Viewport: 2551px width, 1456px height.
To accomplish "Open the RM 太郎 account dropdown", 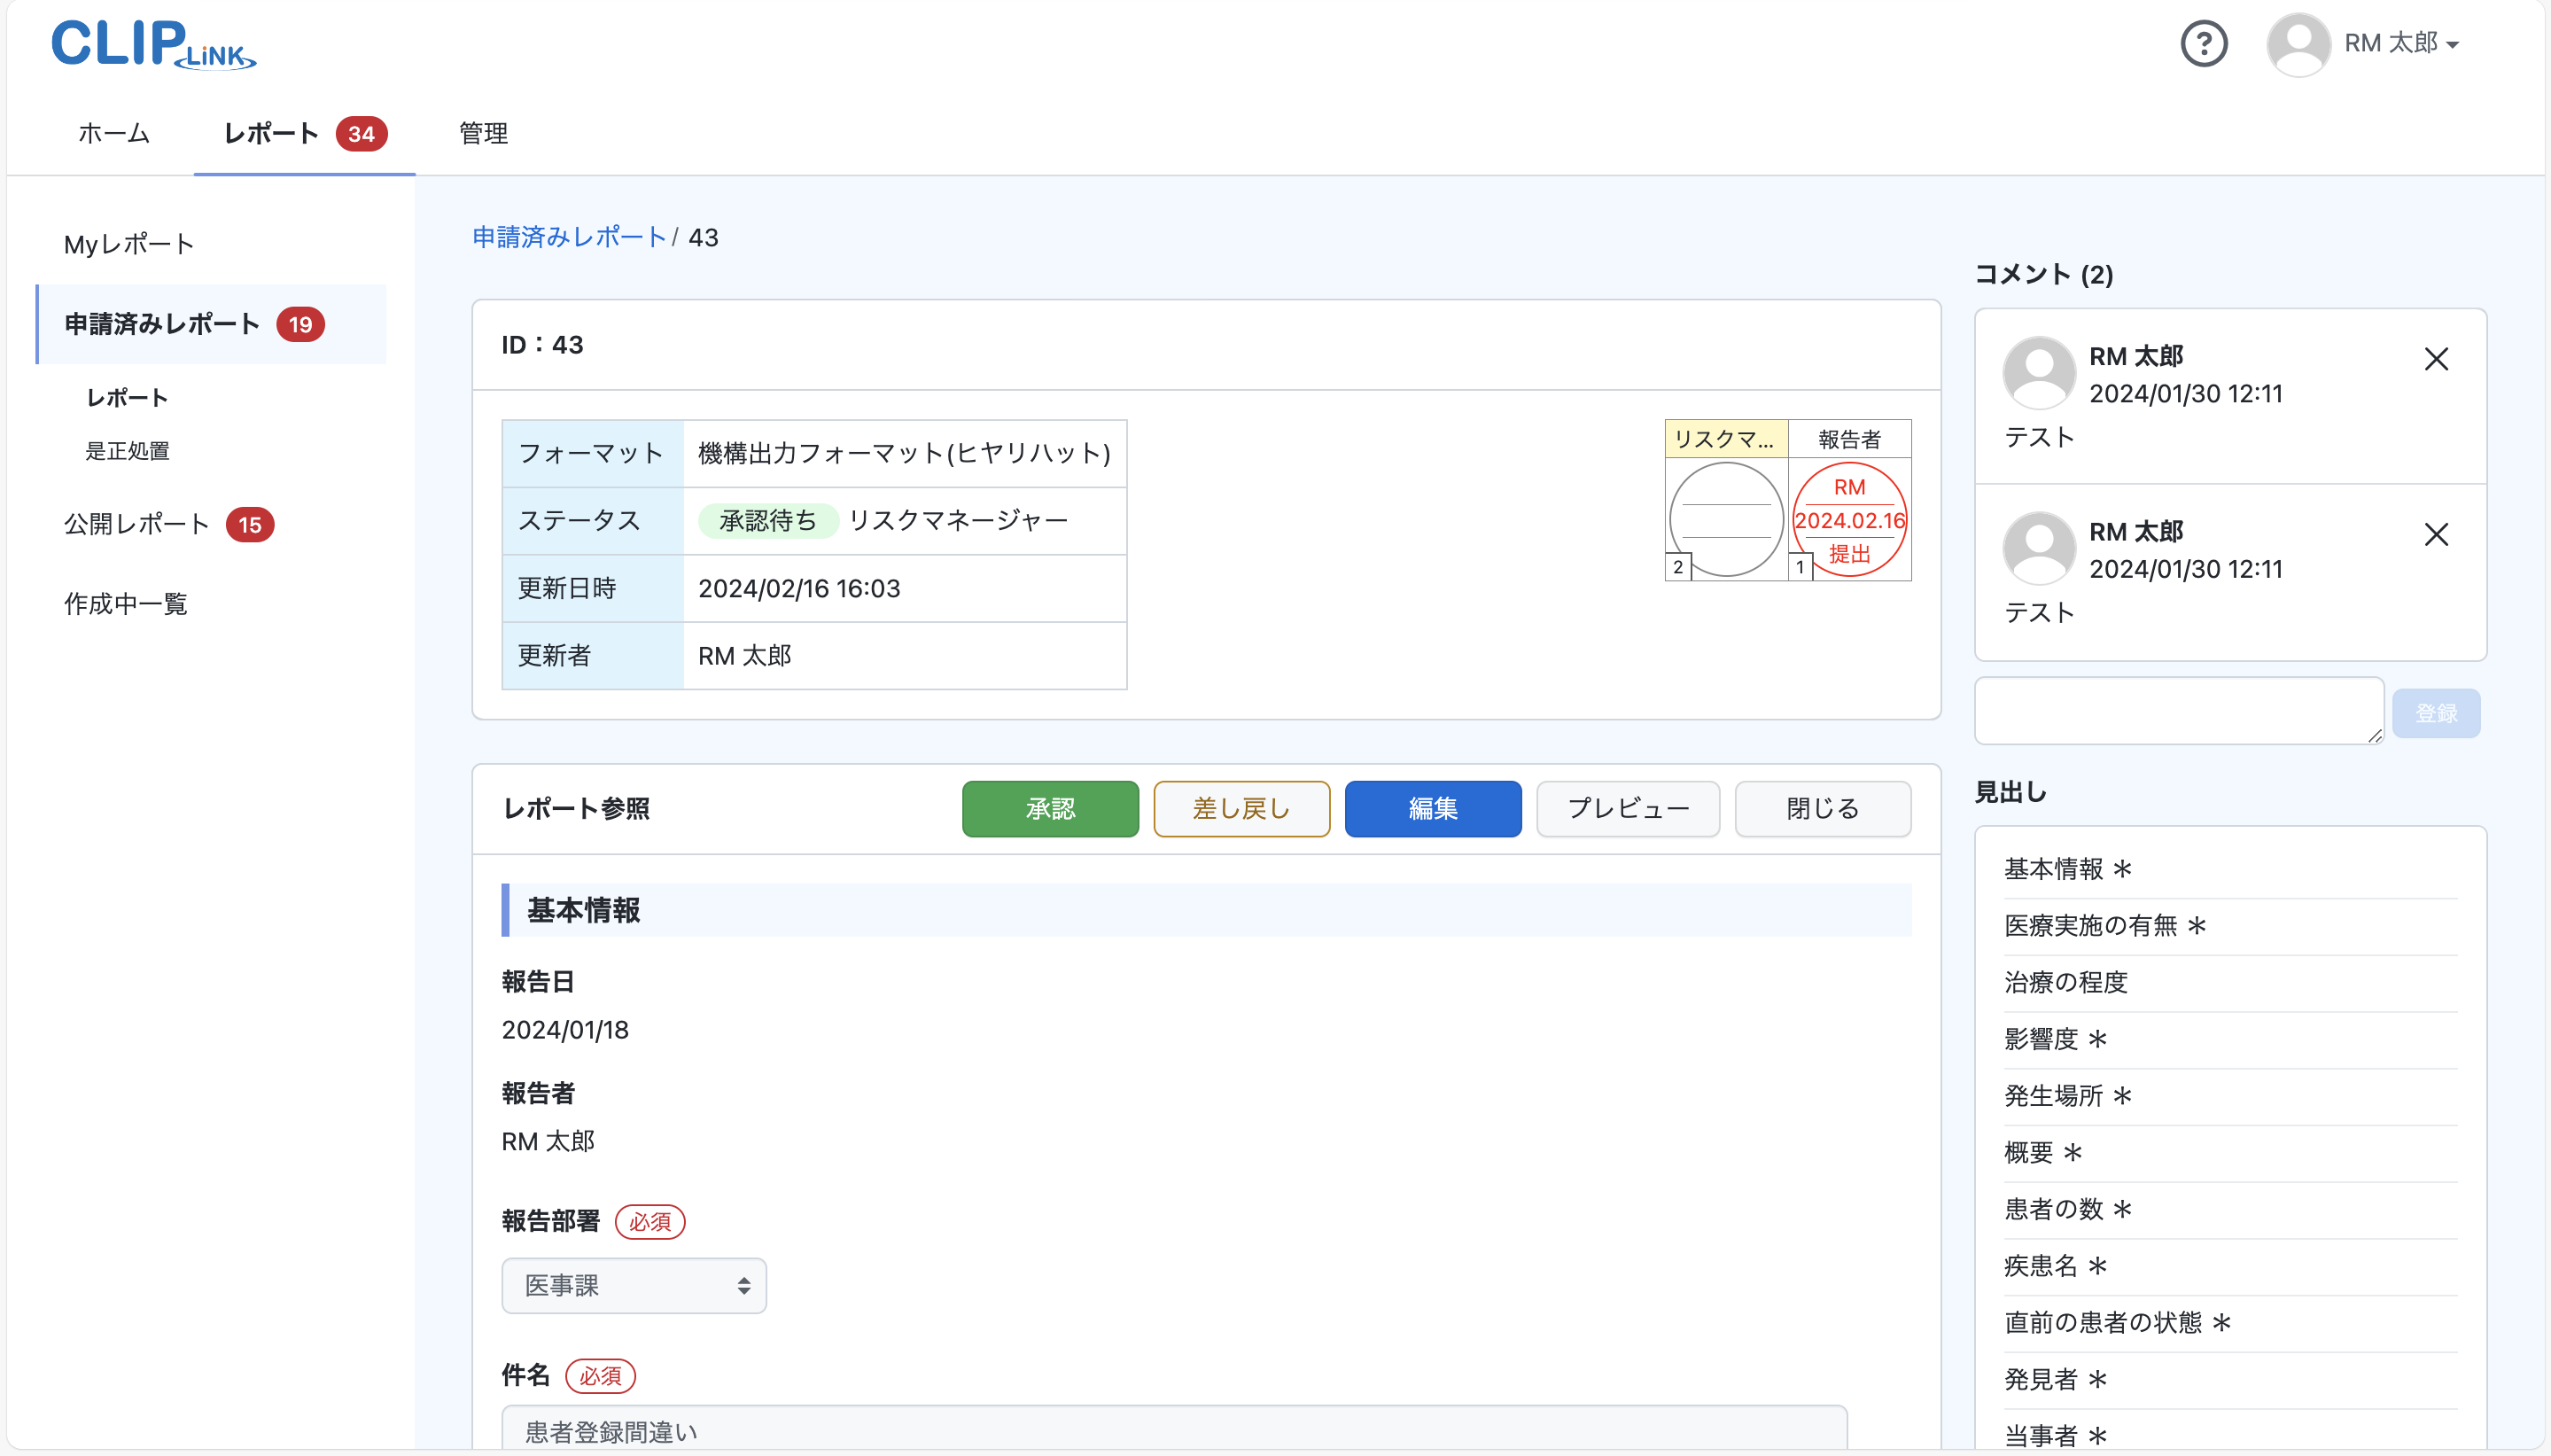I will 2400,44.
